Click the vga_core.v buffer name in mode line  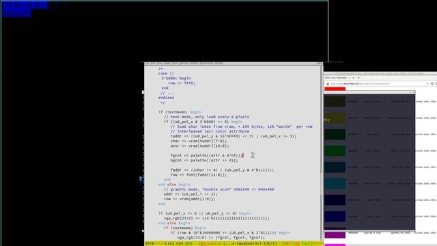(x=210, y=243)
